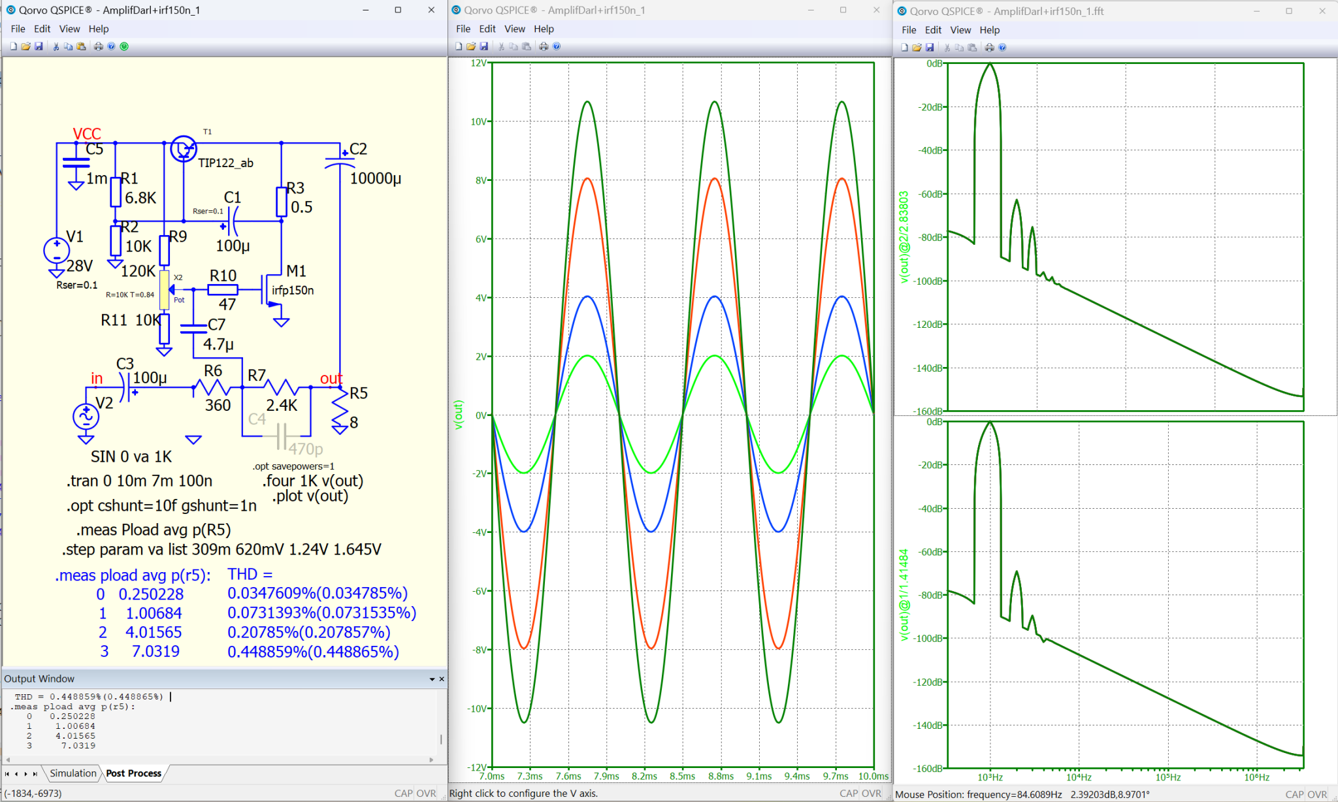Open File menu in schematic window
Viewport: 1338px width, 802px height.
(x=18, y=29)
